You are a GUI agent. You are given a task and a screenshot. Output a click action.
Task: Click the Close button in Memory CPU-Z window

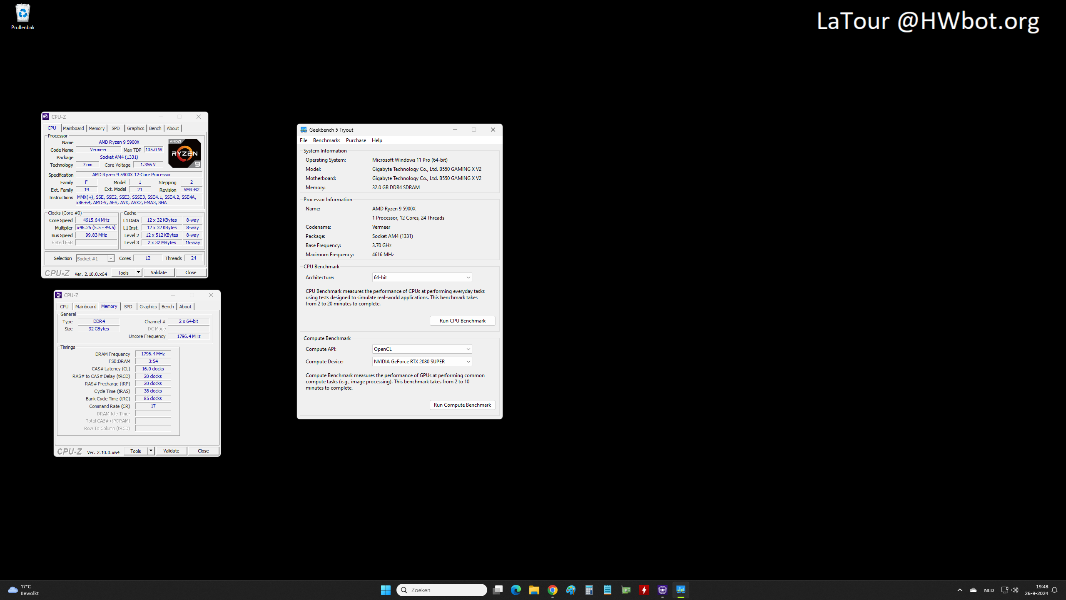203,451
